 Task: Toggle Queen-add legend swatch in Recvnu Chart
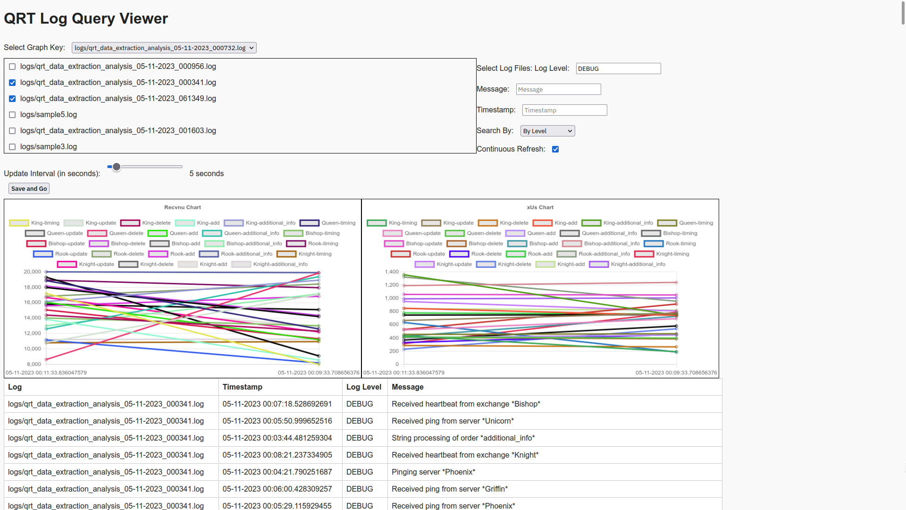coord(158,233)
